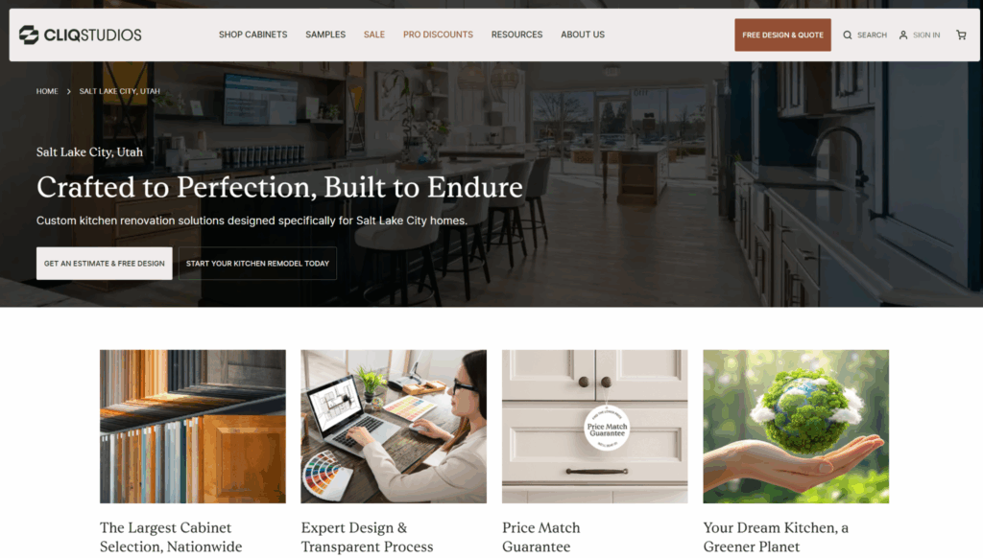Open the Samples menu item
Viewport: 983px width, 558px height.
325,35
